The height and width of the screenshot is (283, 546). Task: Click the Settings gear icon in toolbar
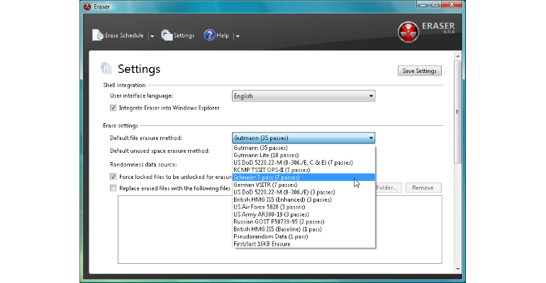(167, 35)
